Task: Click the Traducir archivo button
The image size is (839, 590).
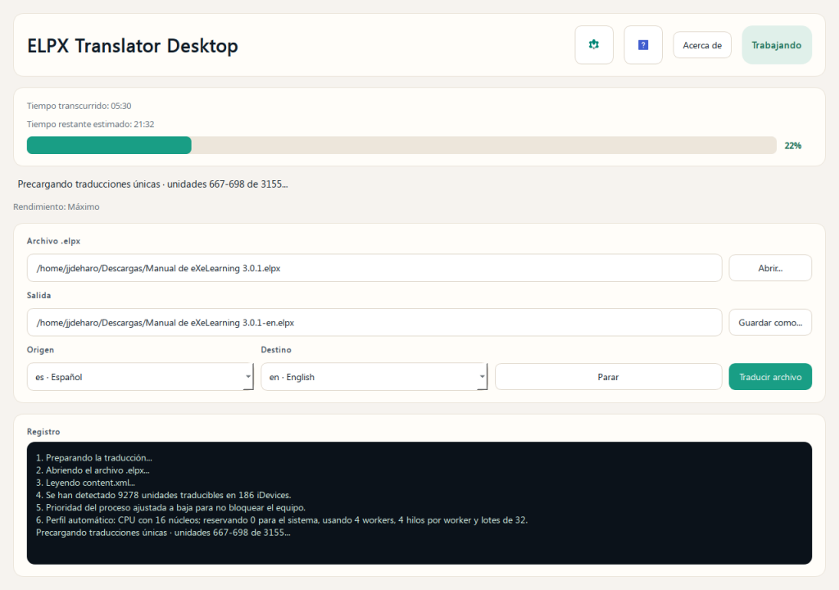Action: click(x=770, y=377)
